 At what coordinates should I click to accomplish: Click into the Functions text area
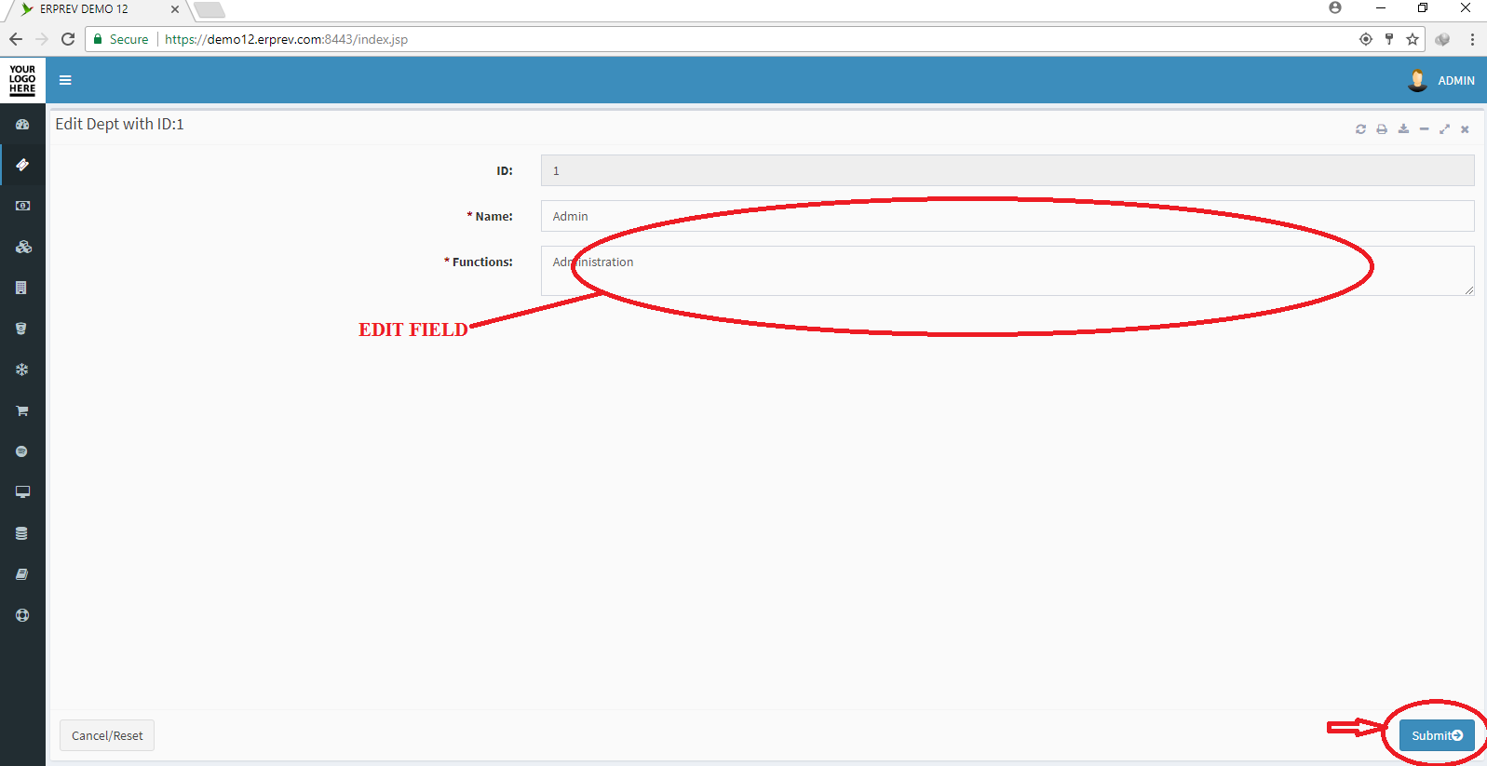pyautogui.click(x=1007, y=271)
